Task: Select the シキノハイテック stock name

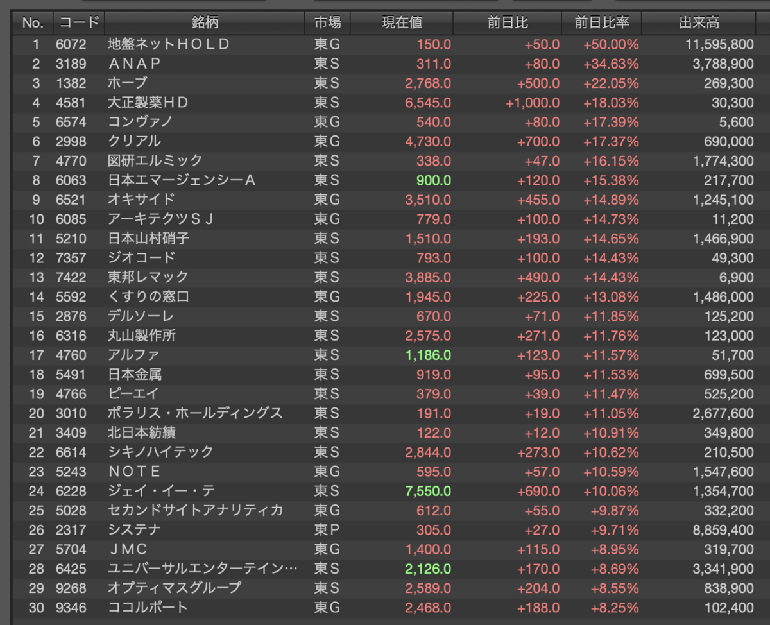Action: point(160,452)
